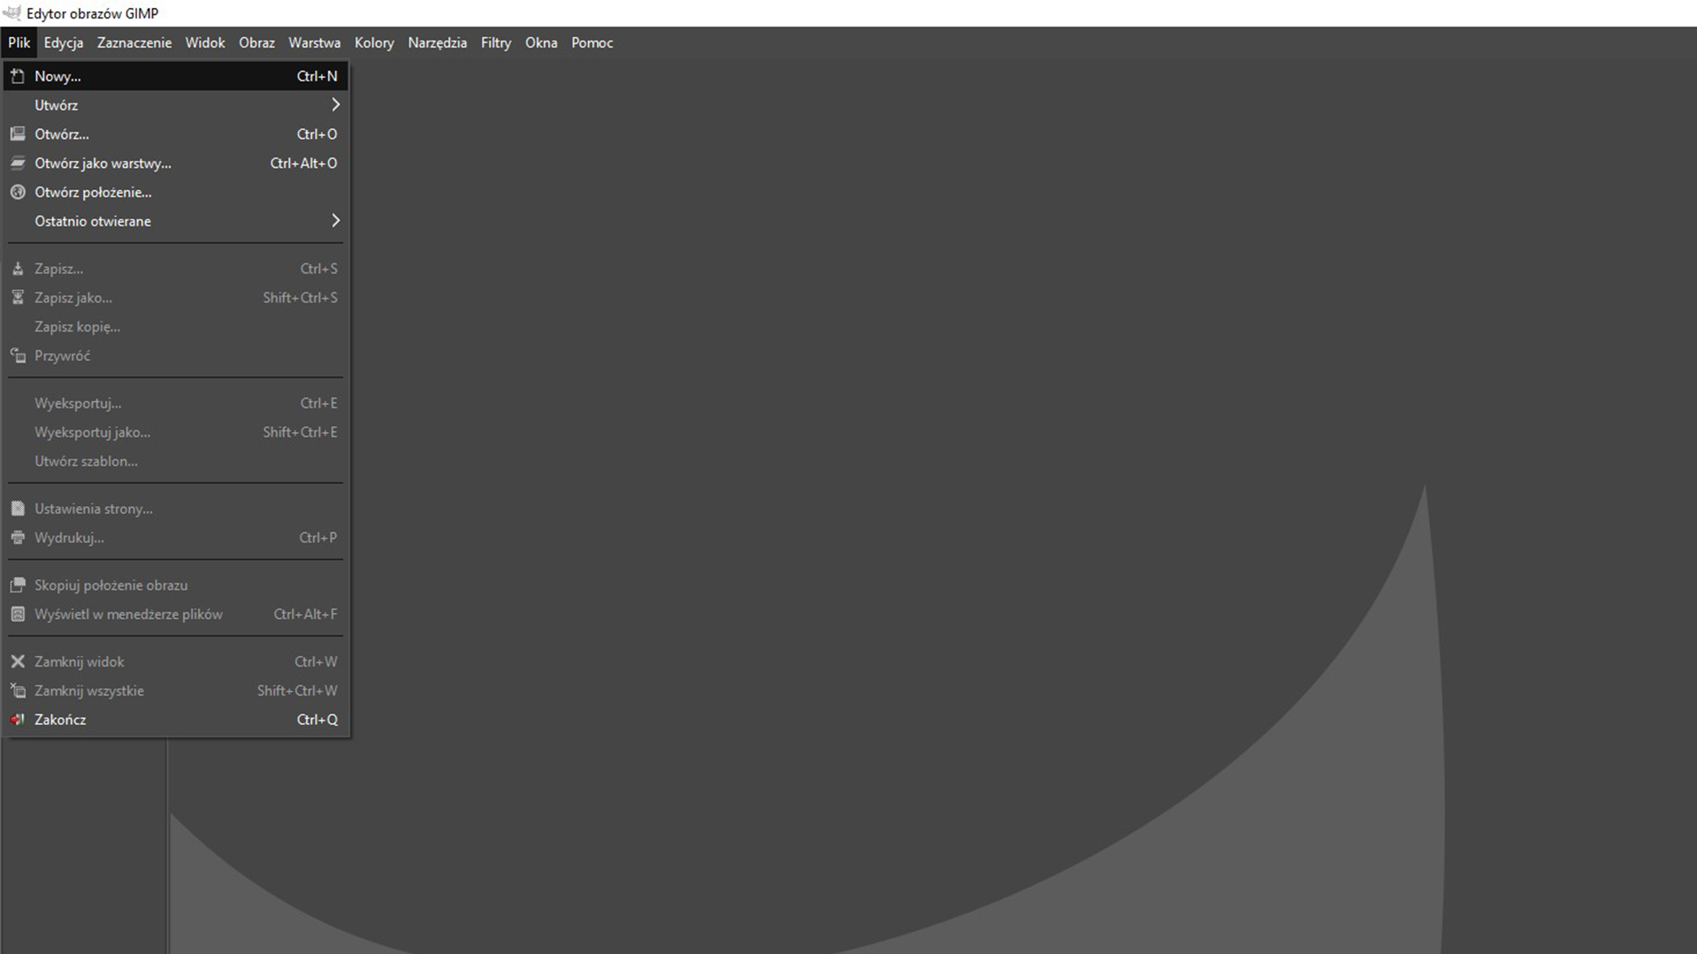1697x954 pixels.
Task: Click the globe icon for Otwórz położenie
Action: [x=18, y=192]
